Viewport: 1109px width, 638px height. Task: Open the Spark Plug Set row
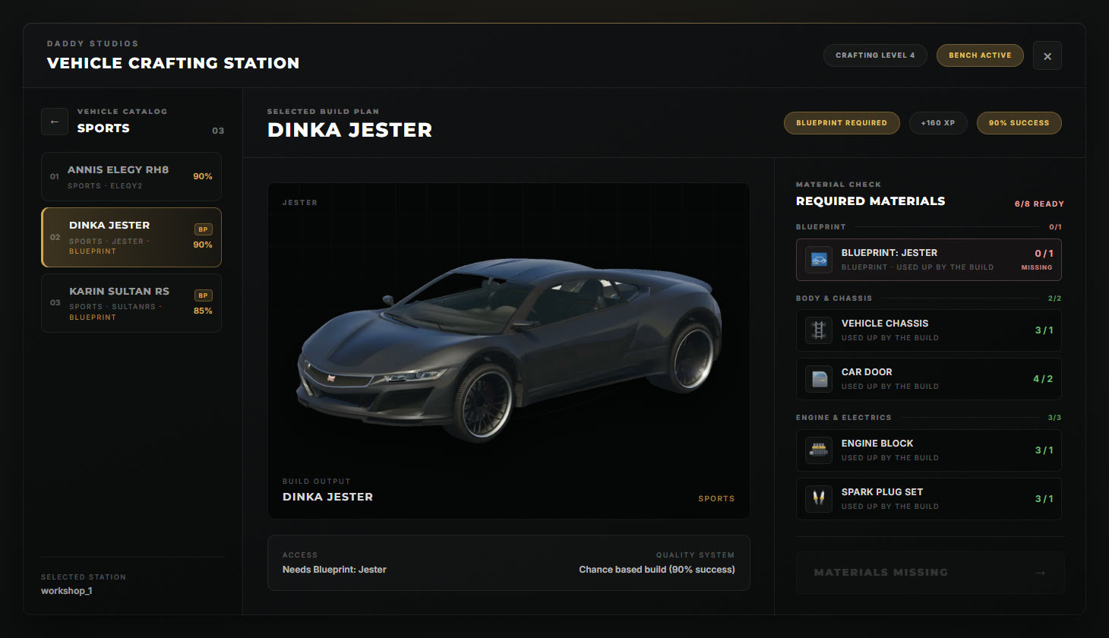(x=929, y=499)
